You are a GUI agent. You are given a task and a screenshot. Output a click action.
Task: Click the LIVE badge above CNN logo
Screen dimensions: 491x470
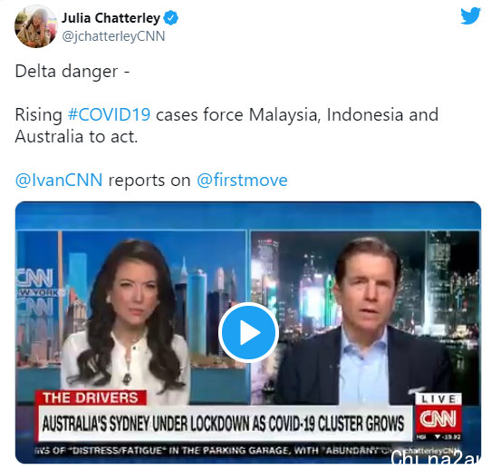(438, 399)
